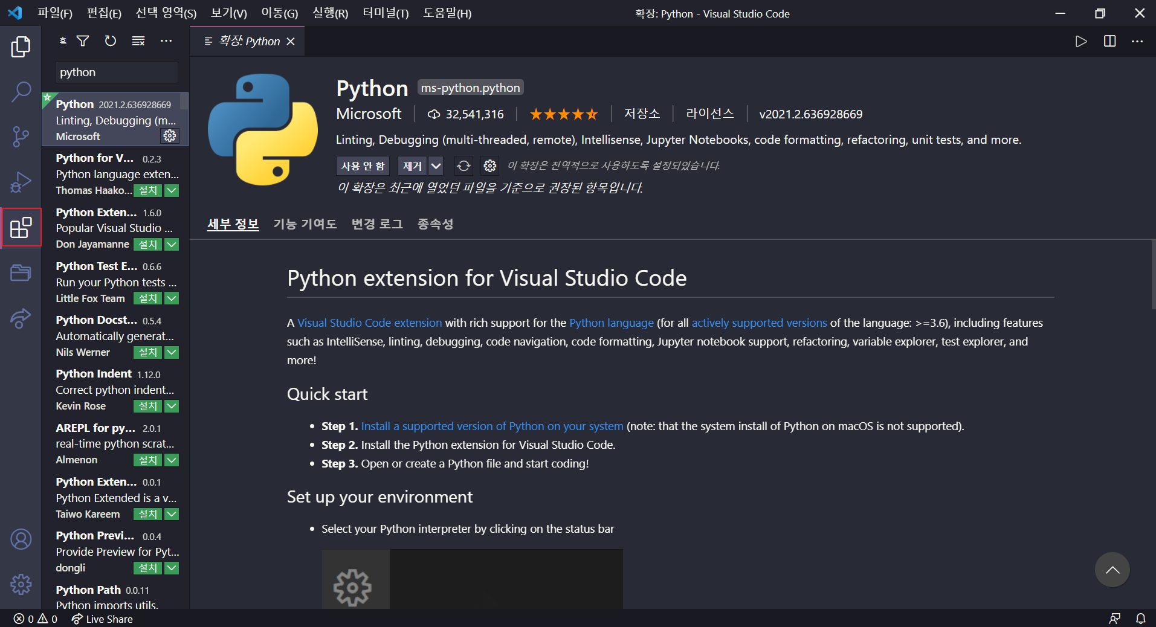Clear extensions search results icon

pyautogui.click(x=138, y=41)
